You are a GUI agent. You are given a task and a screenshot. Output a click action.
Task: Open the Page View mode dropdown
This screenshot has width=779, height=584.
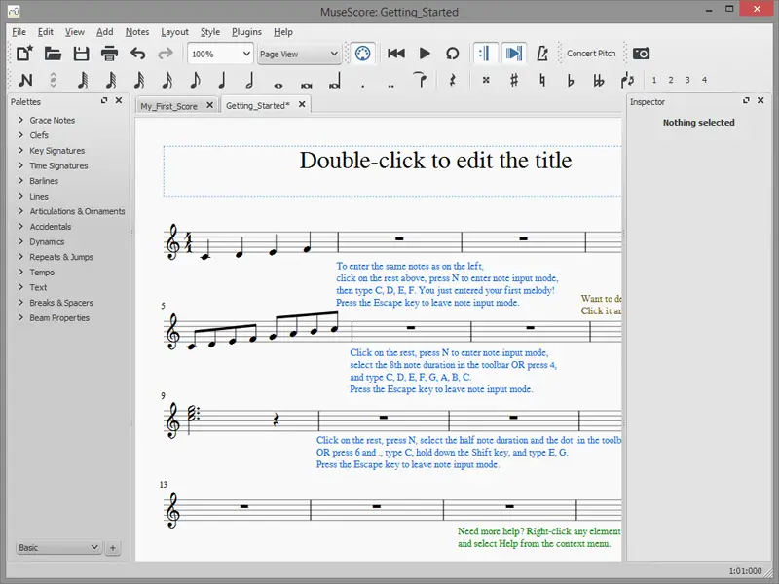pos(299,54)
